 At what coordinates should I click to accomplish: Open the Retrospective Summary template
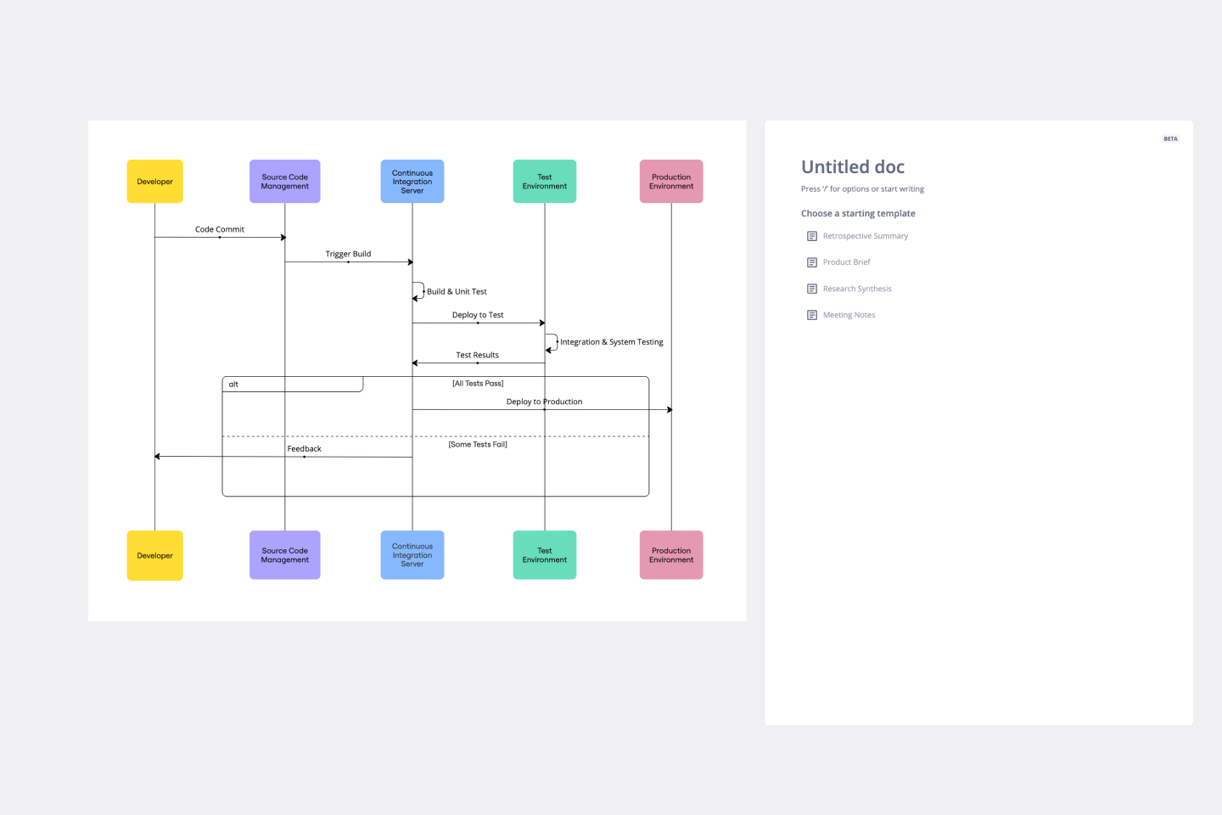(866, 235)
